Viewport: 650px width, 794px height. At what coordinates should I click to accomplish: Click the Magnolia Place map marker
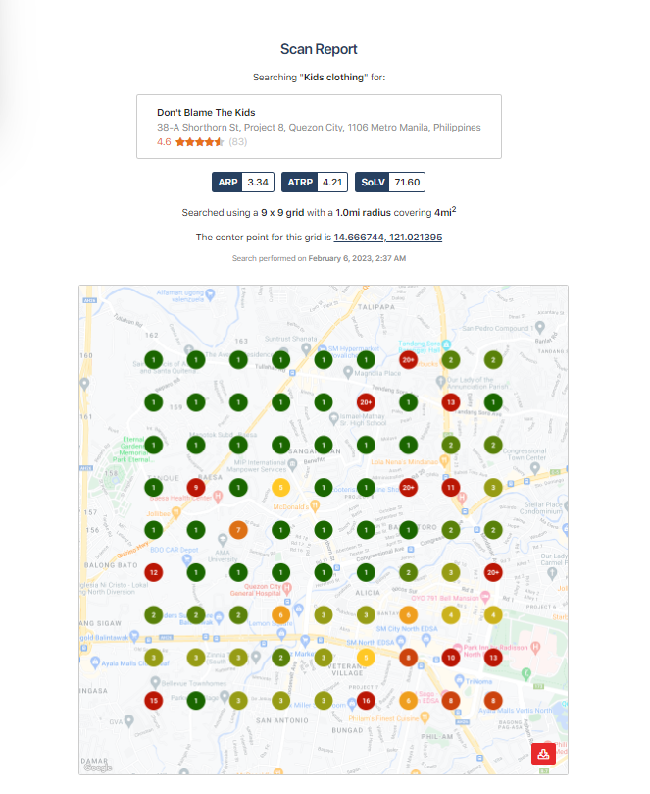click(348, 373)
